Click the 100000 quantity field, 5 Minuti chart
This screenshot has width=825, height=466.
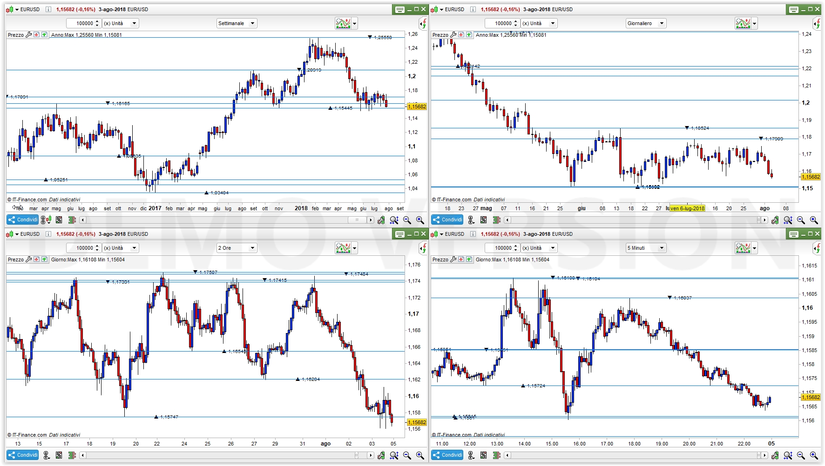click(x=502, y=248)
